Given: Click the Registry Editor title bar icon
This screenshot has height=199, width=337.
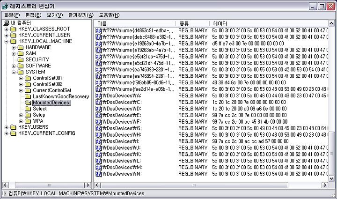Looking at the screenshot, I should pos(5,6).
